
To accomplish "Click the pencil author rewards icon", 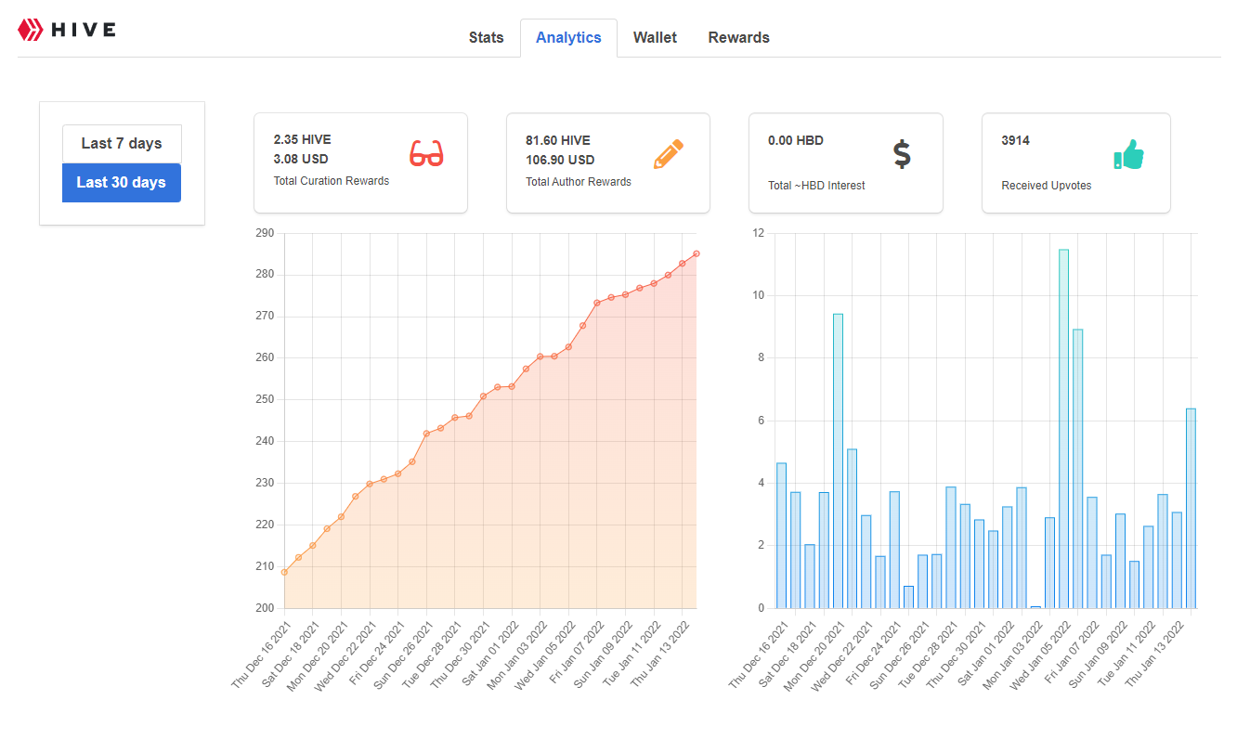I will pos(669,153).
